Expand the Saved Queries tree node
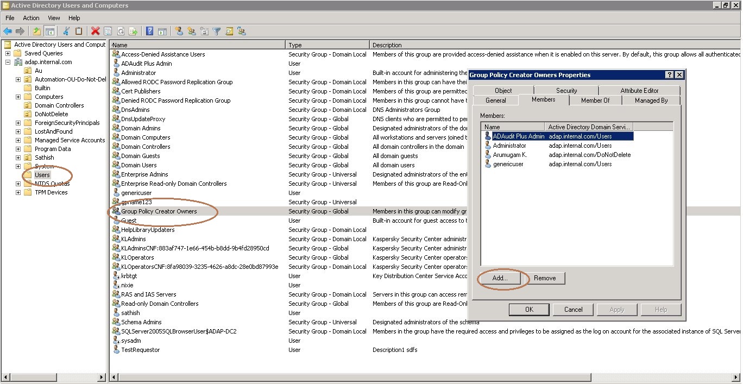743x384 pixels. click(8, 53)
